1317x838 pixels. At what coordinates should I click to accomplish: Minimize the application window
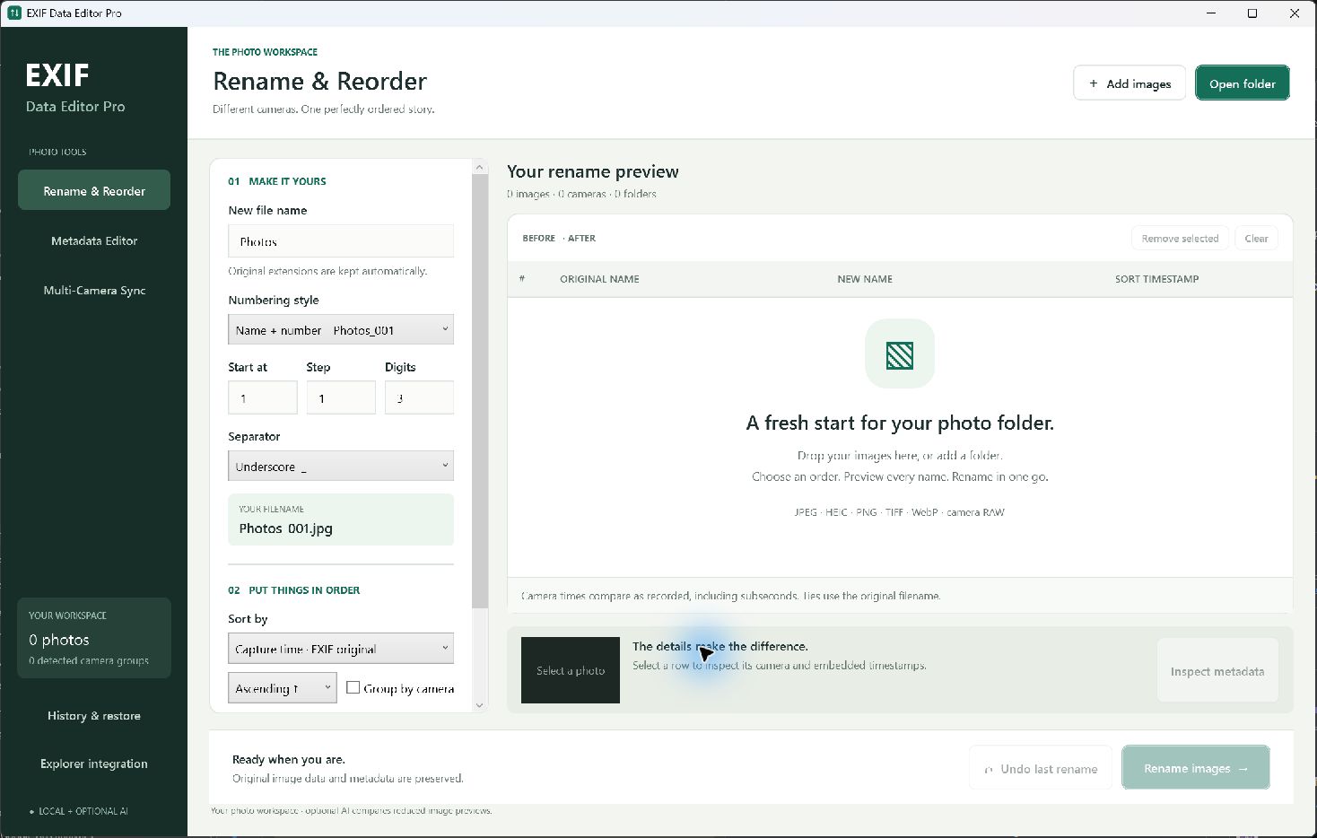coord(1210,13)
